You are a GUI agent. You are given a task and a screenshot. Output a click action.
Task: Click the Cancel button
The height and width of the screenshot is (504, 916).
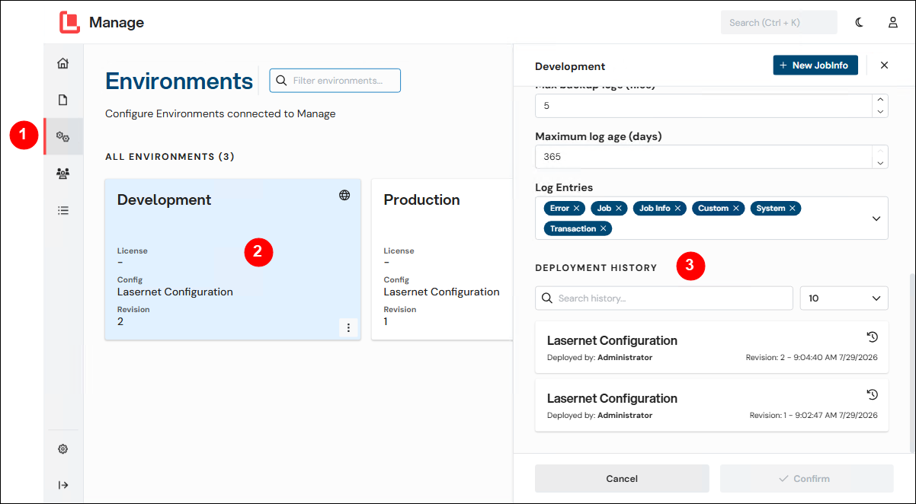click(622, 479)
